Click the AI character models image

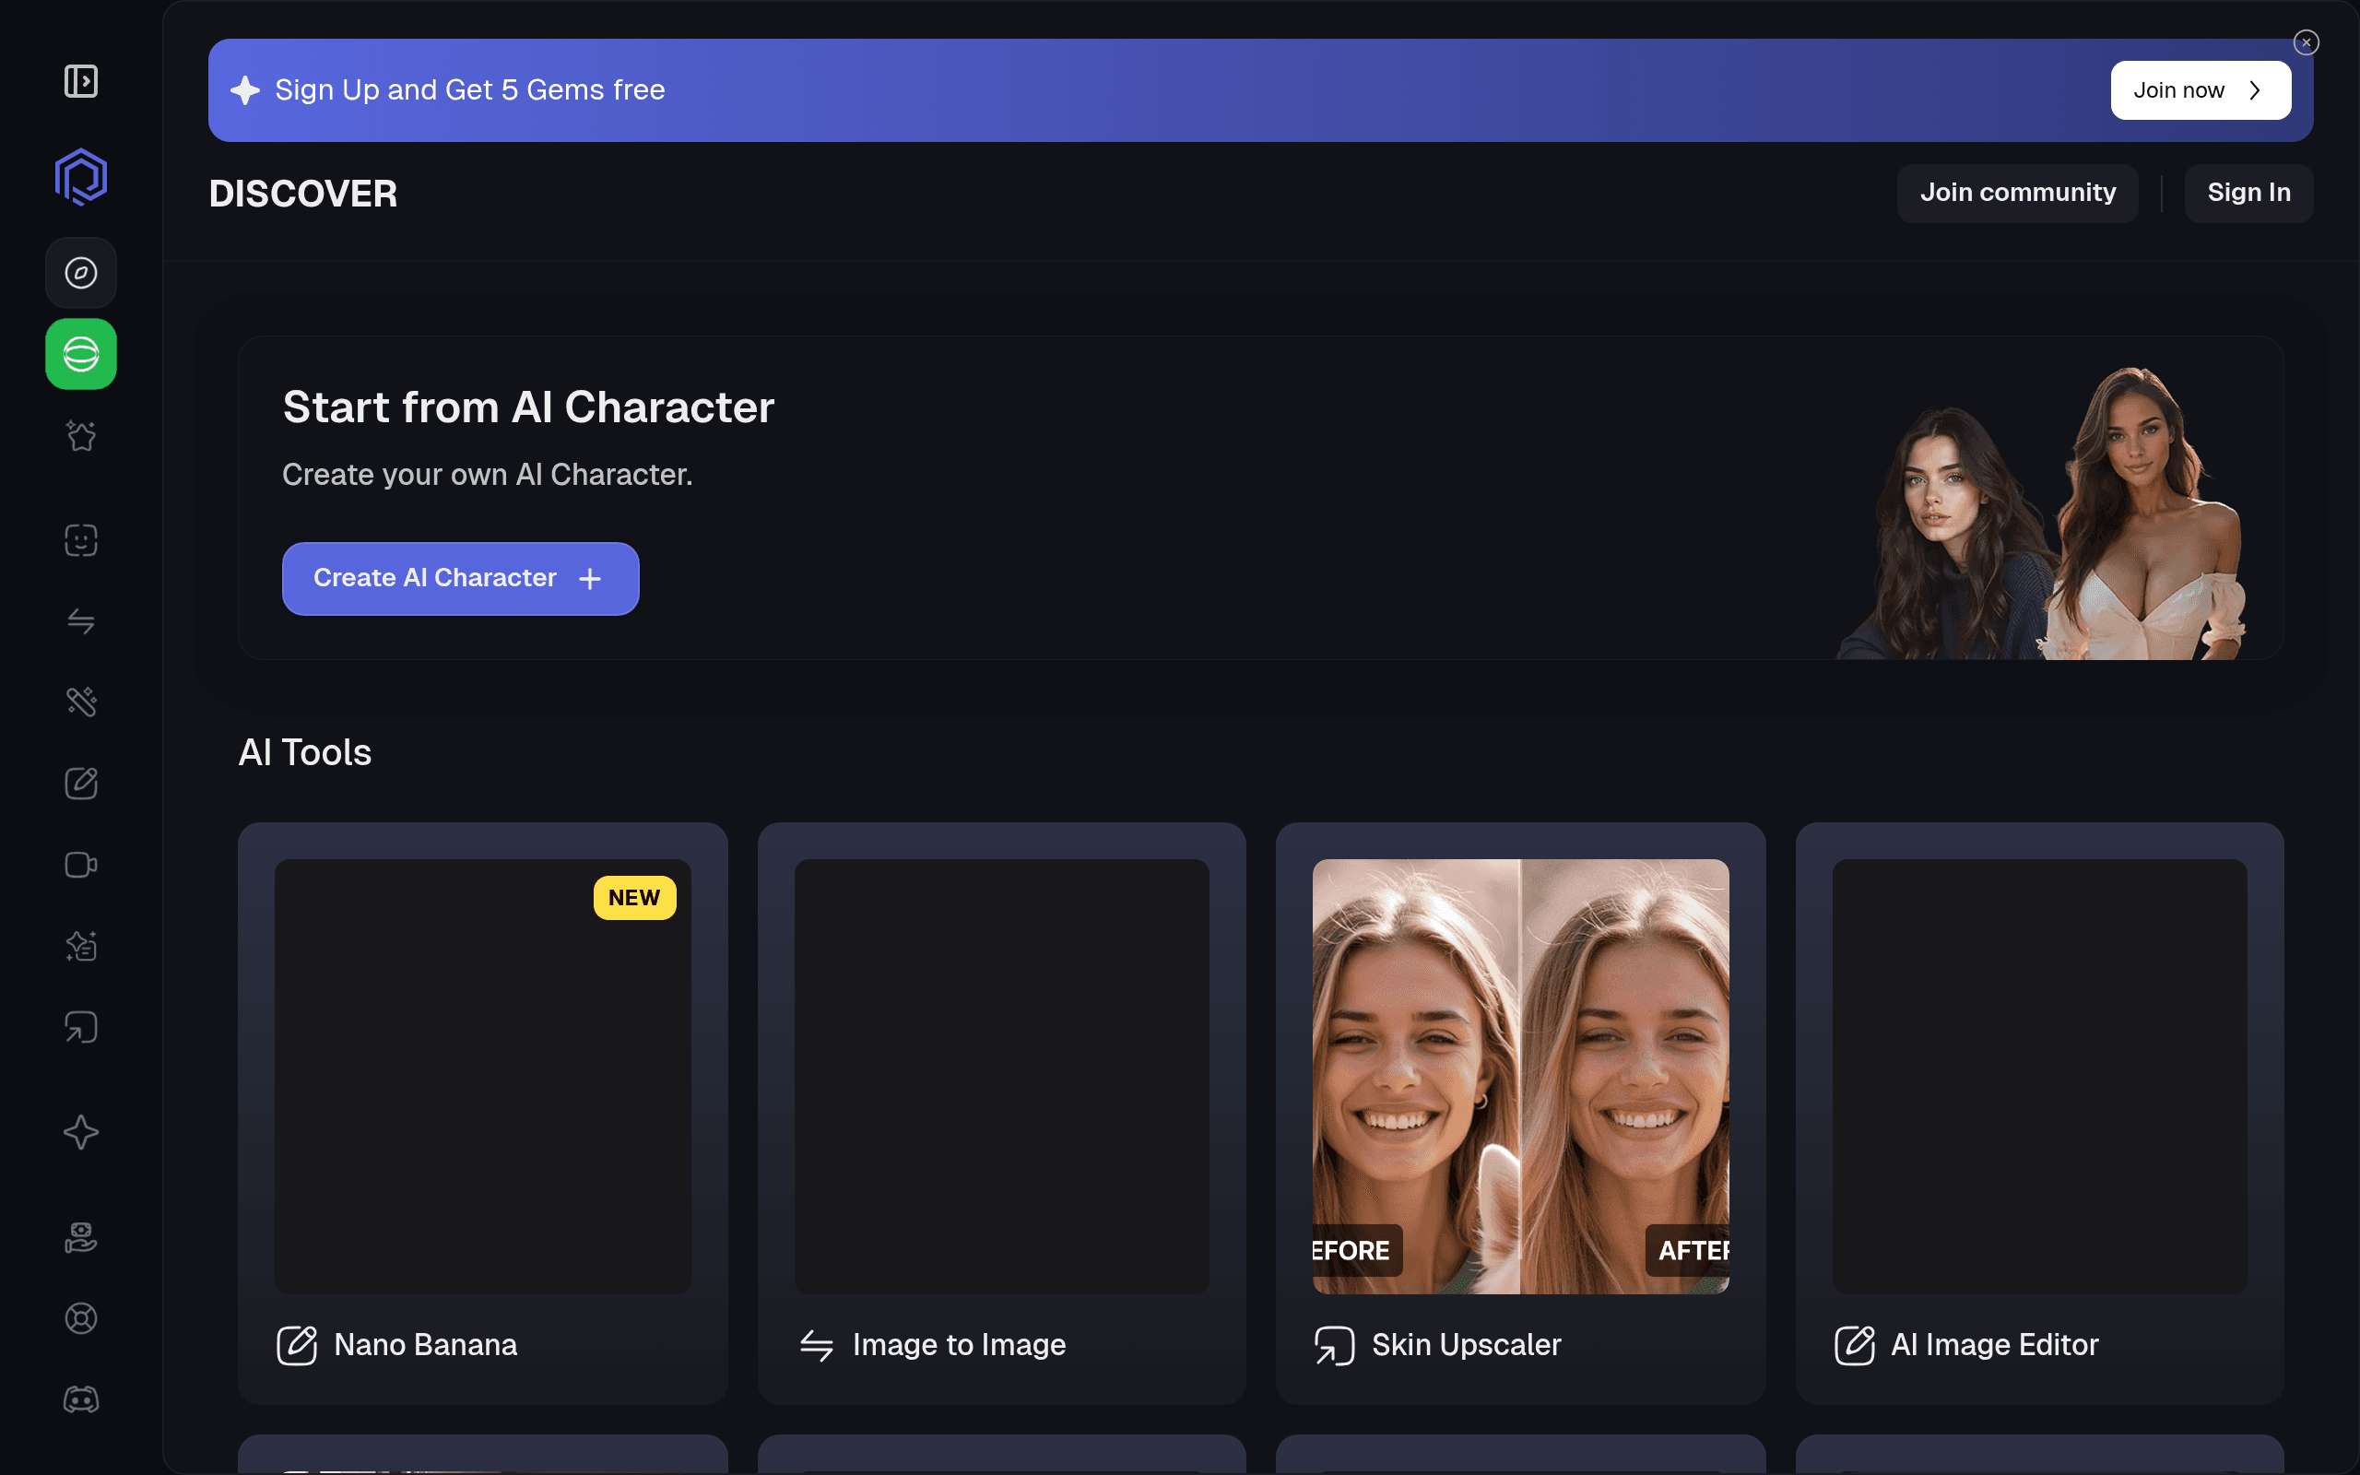(x=2041, y=513)
